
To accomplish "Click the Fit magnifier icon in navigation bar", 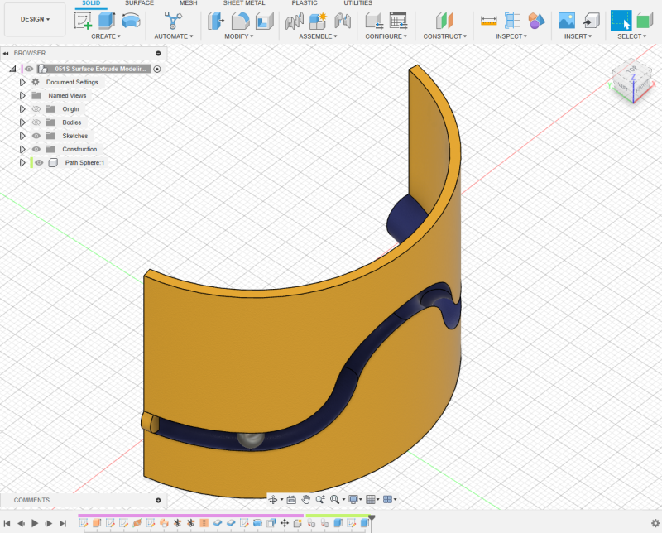I will tap(335, 499).
